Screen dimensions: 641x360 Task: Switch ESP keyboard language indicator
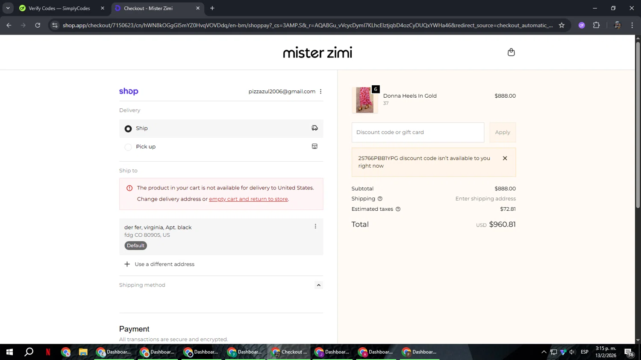pyautogui.click(x=585, y=352)
